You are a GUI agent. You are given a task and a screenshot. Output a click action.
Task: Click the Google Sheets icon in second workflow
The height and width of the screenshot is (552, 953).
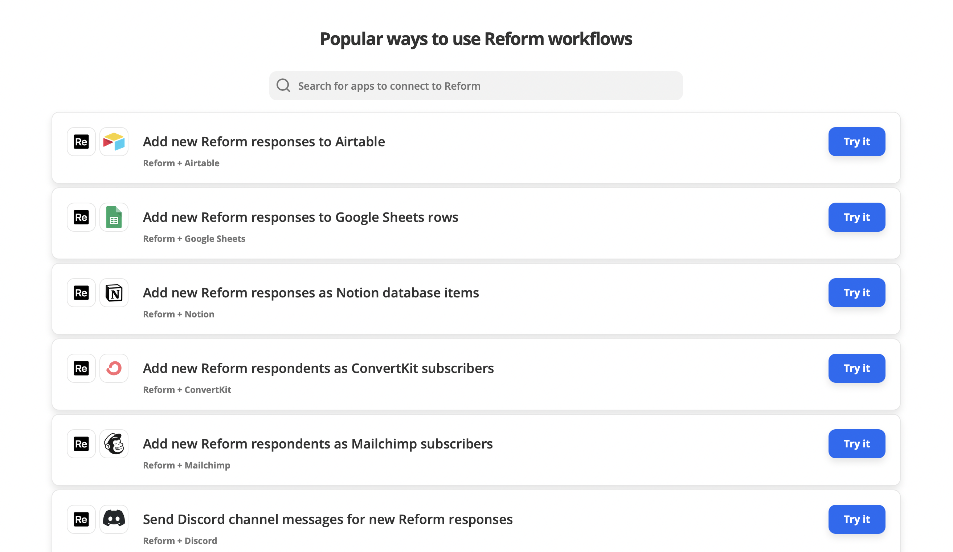pyautogui.click(x=113, y=216)
